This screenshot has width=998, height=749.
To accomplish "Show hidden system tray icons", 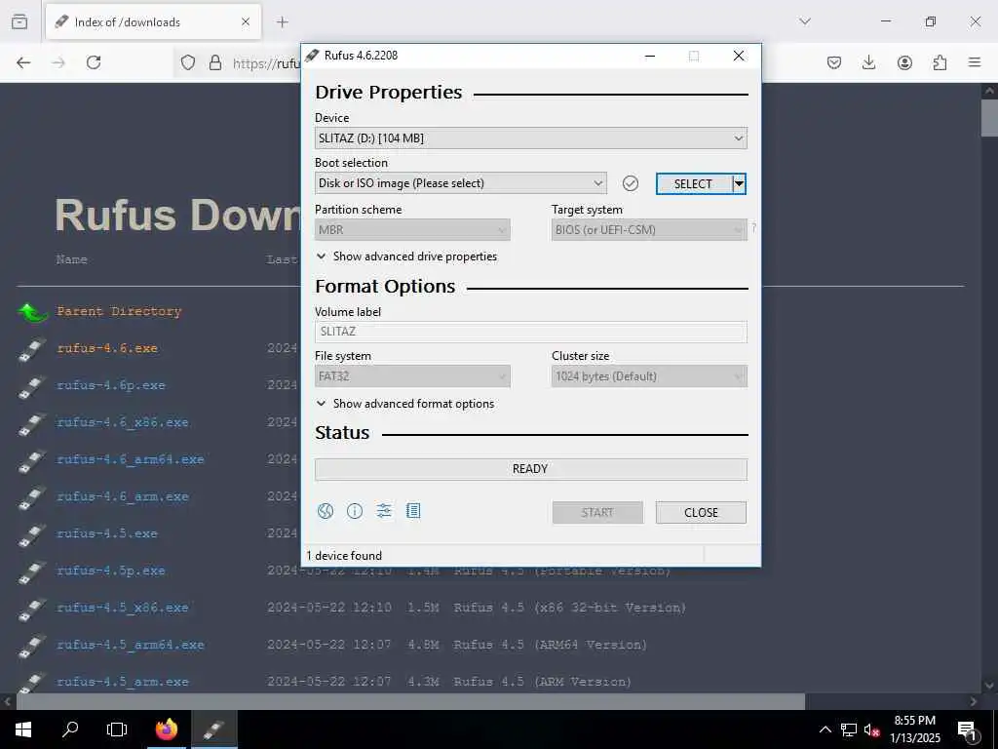I will [825, 730].
